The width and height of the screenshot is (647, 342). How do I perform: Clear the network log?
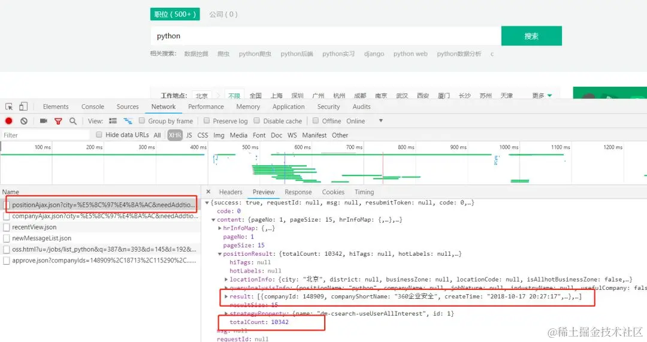24,121
